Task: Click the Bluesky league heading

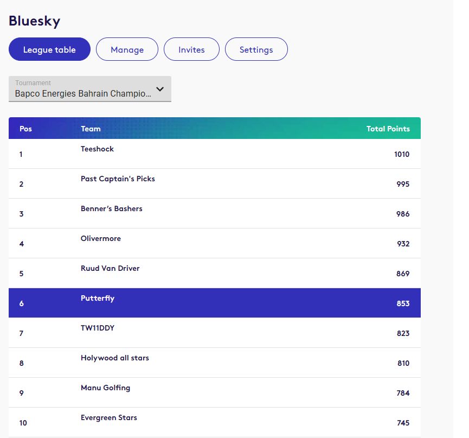Action: (x=34, y=21)
